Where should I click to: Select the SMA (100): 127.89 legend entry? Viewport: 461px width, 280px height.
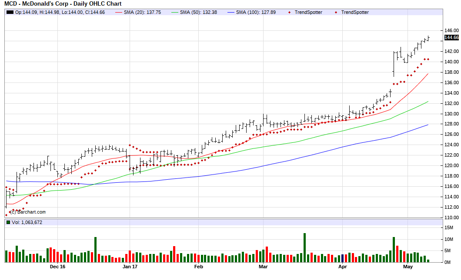coord(256,12)
